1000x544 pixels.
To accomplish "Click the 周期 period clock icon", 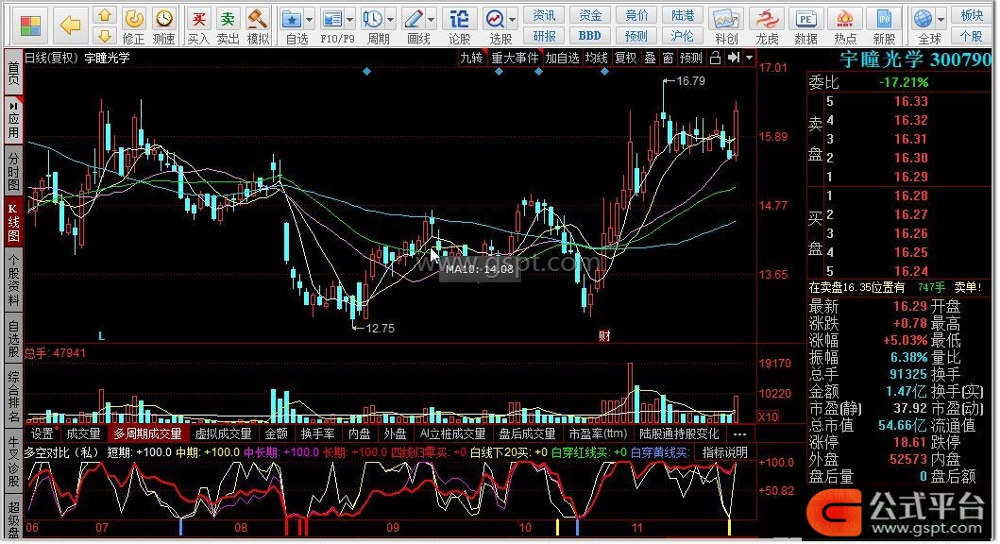I will point(372,19).
